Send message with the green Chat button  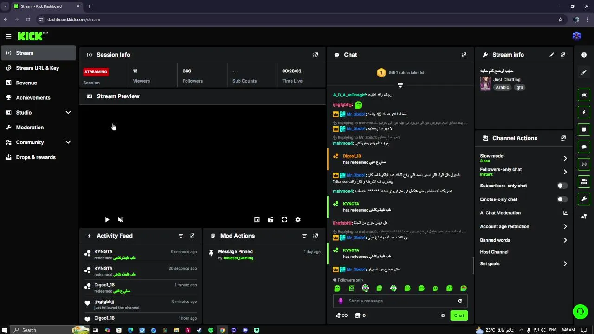(x=459, y=315)
